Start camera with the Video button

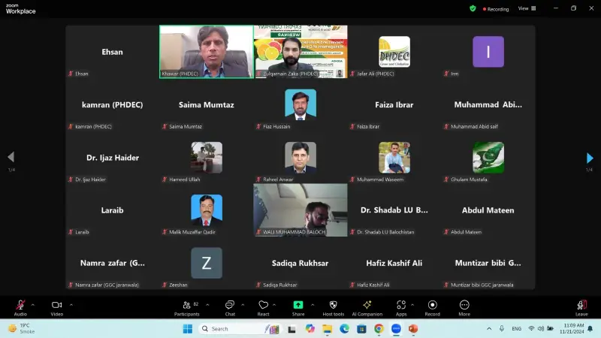click(x=56, y=306)
